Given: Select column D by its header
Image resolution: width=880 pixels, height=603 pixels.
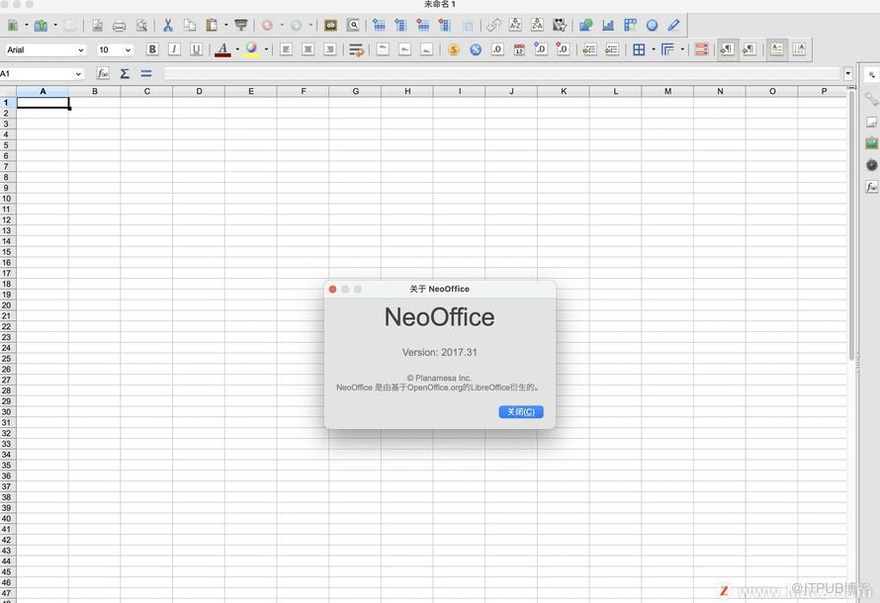Looking at the screenshot, I should (x=199, y=91).
